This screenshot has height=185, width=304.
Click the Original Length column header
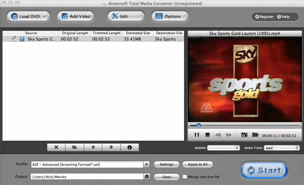click(x=75, y=33)
